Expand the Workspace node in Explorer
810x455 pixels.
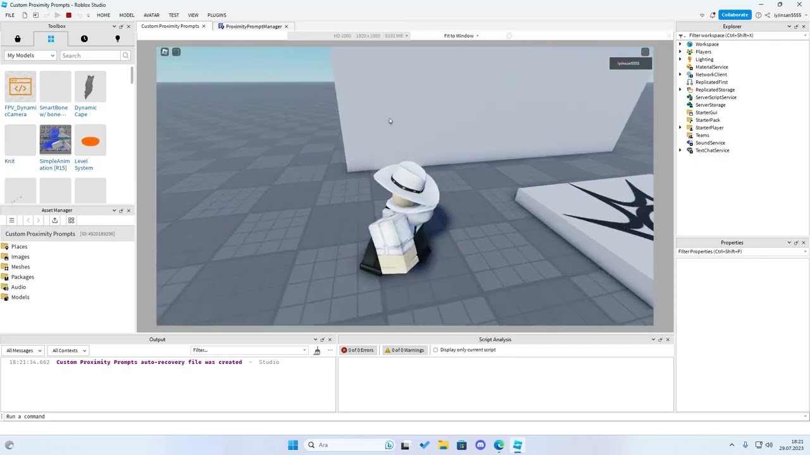point(680,44)
